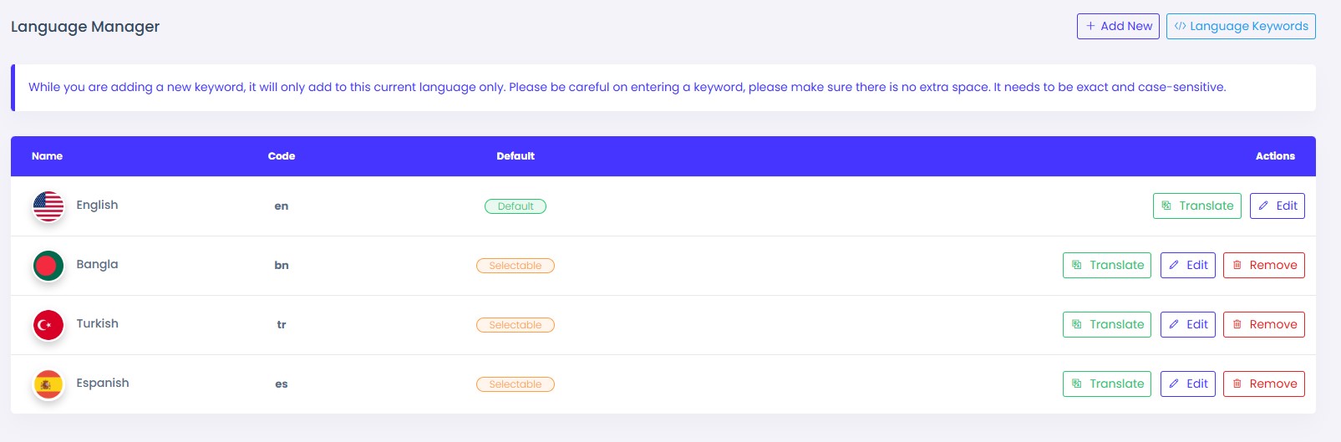Click the green Default badge for English
The width and height of the screenshot is (1341, 442).
point(516,206)
